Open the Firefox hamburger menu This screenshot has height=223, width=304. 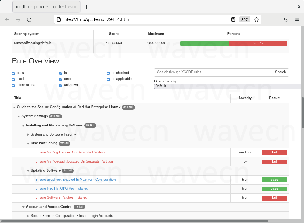click(297, 19)
